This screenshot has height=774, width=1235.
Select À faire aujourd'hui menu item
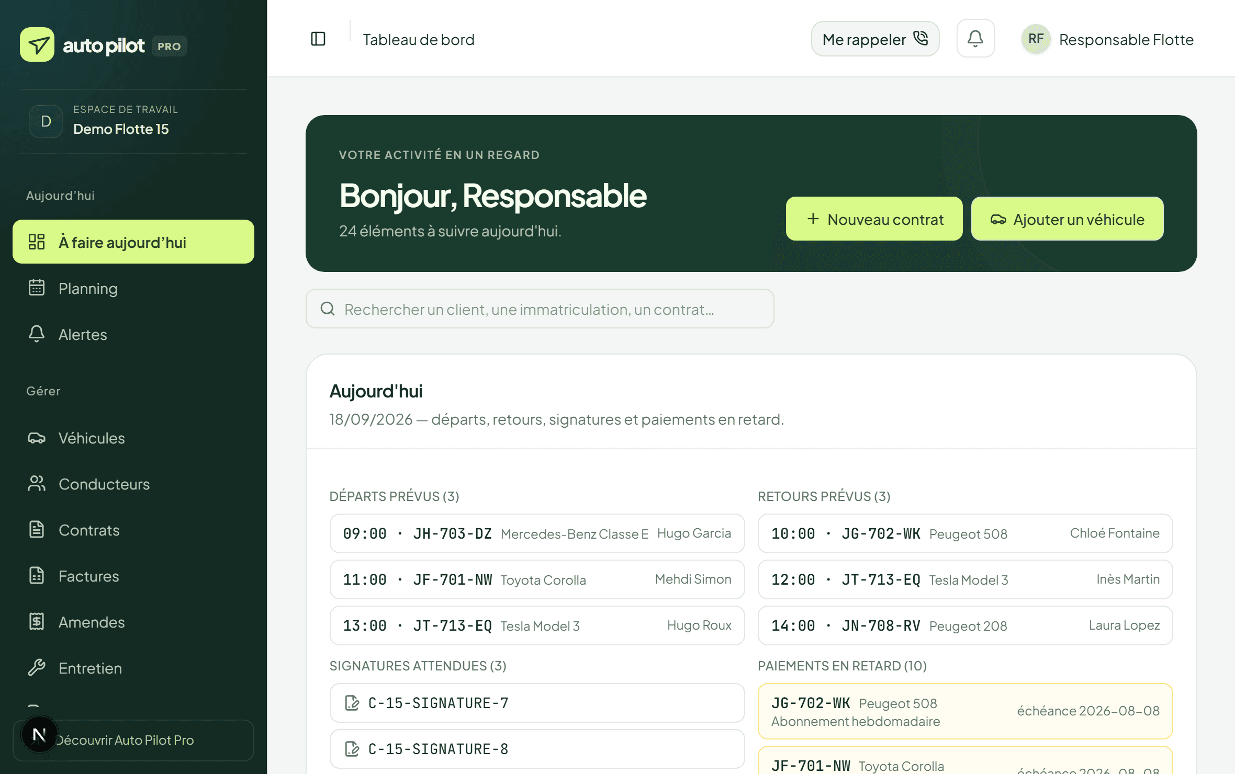click(x=133, y=242)
